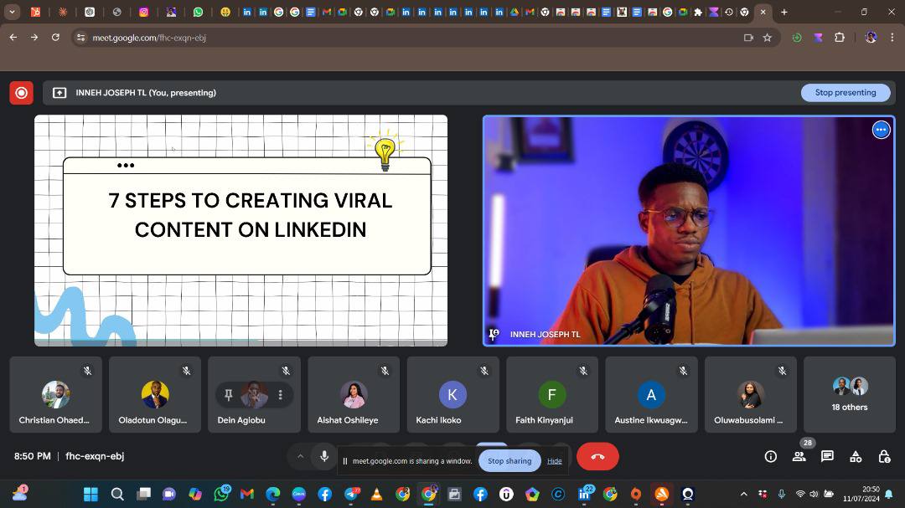Open Chrome extensions puzzle menu

(840, 38)
